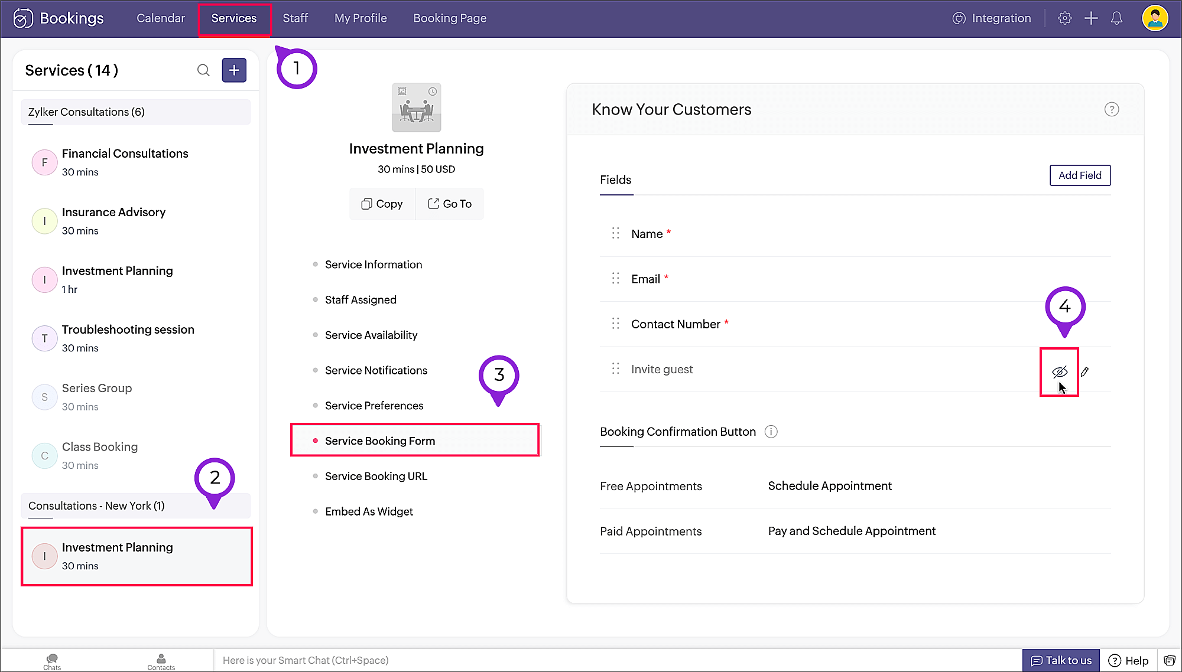The height and width of the screenshot is (672, 1182).
Task: Click the drag handle of Email field
Action: point(615,279)
